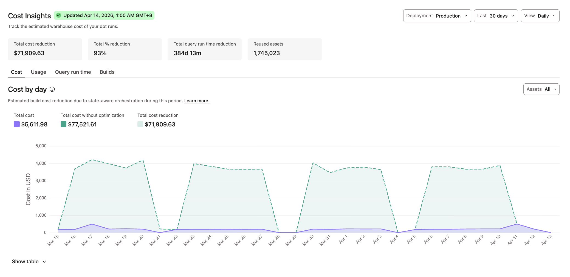Select the Cost tab
This screenshot has height=277, width=570.
(x=16, y=72)
